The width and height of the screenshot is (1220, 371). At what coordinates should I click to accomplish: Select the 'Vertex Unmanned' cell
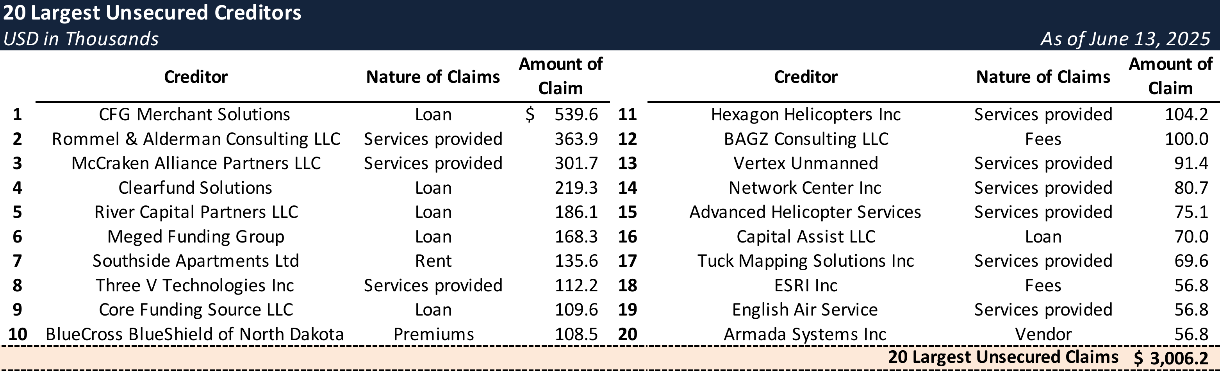tap(806, 164)
